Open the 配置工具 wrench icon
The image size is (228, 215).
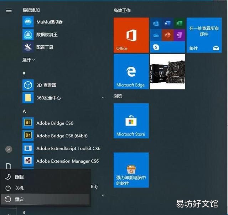28,47
